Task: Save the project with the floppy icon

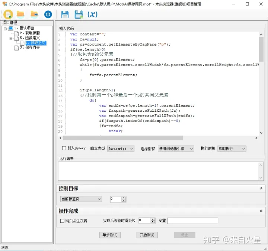Action: (65, 14)
